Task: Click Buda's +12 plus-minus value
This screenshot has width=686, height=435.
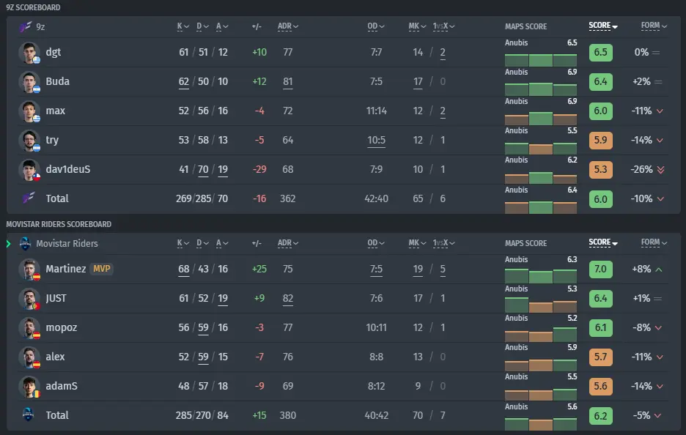Action: click(259, 82)
